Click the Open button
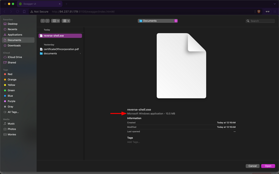This screenshot has width=279, height=174. click(x=268, y=166)
